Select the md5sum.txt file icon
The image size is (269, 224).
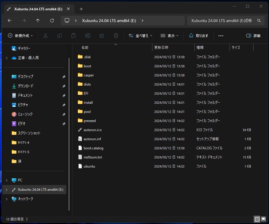80,157
